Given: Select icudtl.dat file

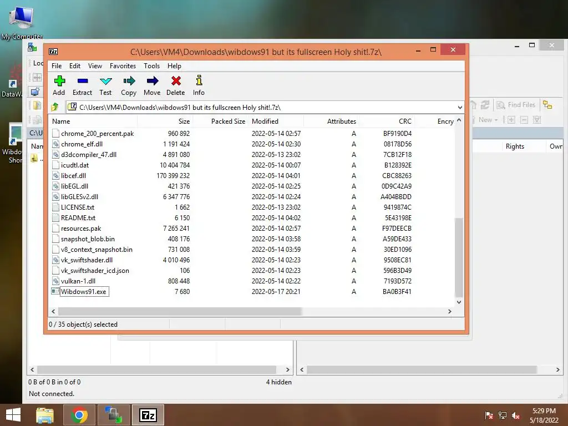Looking at the screenshot, I should [x=75, y=165].
